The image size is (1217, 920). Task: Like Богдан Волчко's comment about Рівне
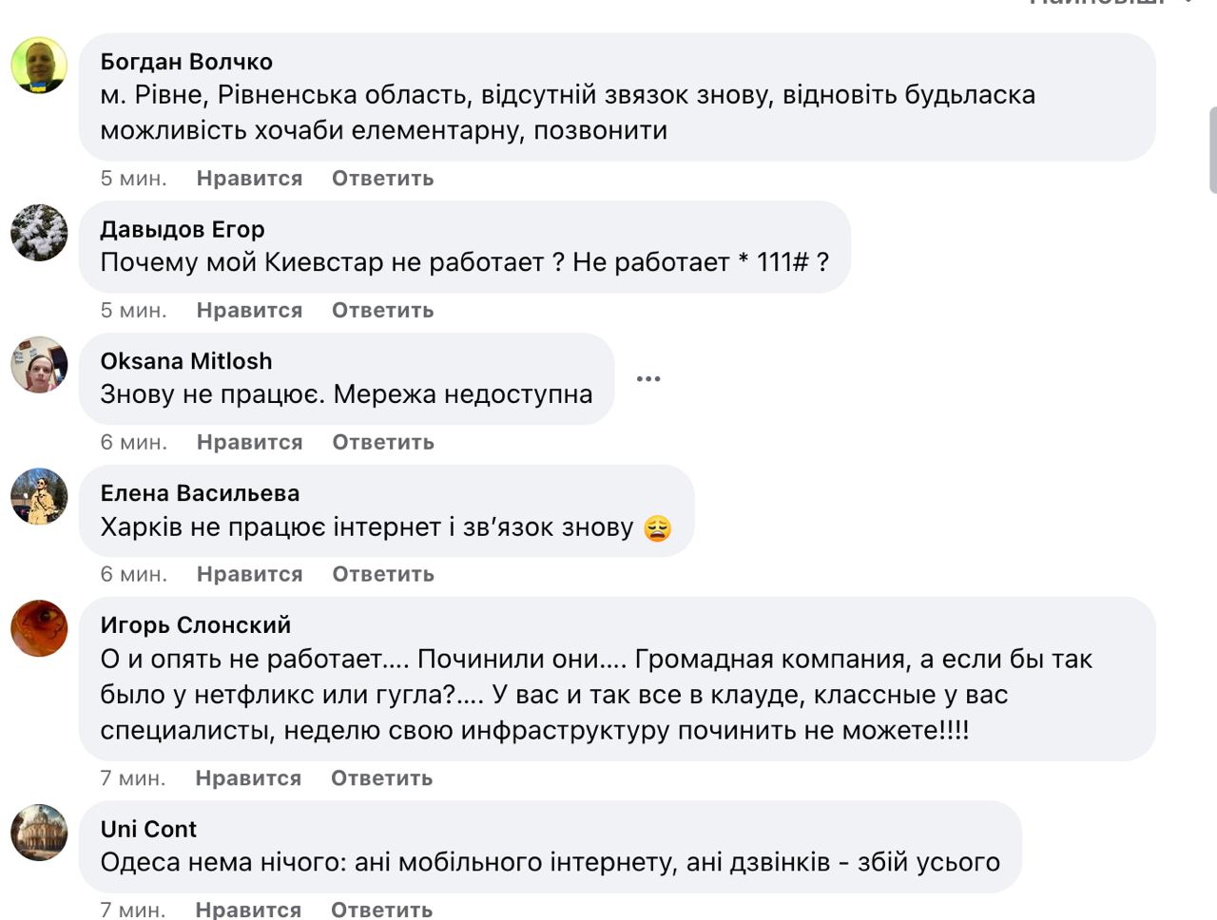[249, 179]
